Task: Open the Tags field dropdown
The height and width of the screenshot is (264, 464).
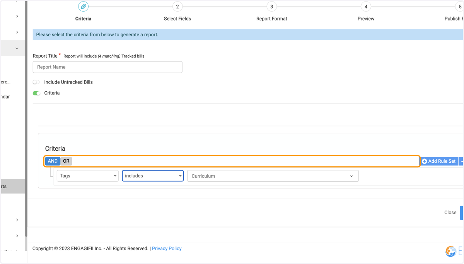Action: tap(88, 176)
